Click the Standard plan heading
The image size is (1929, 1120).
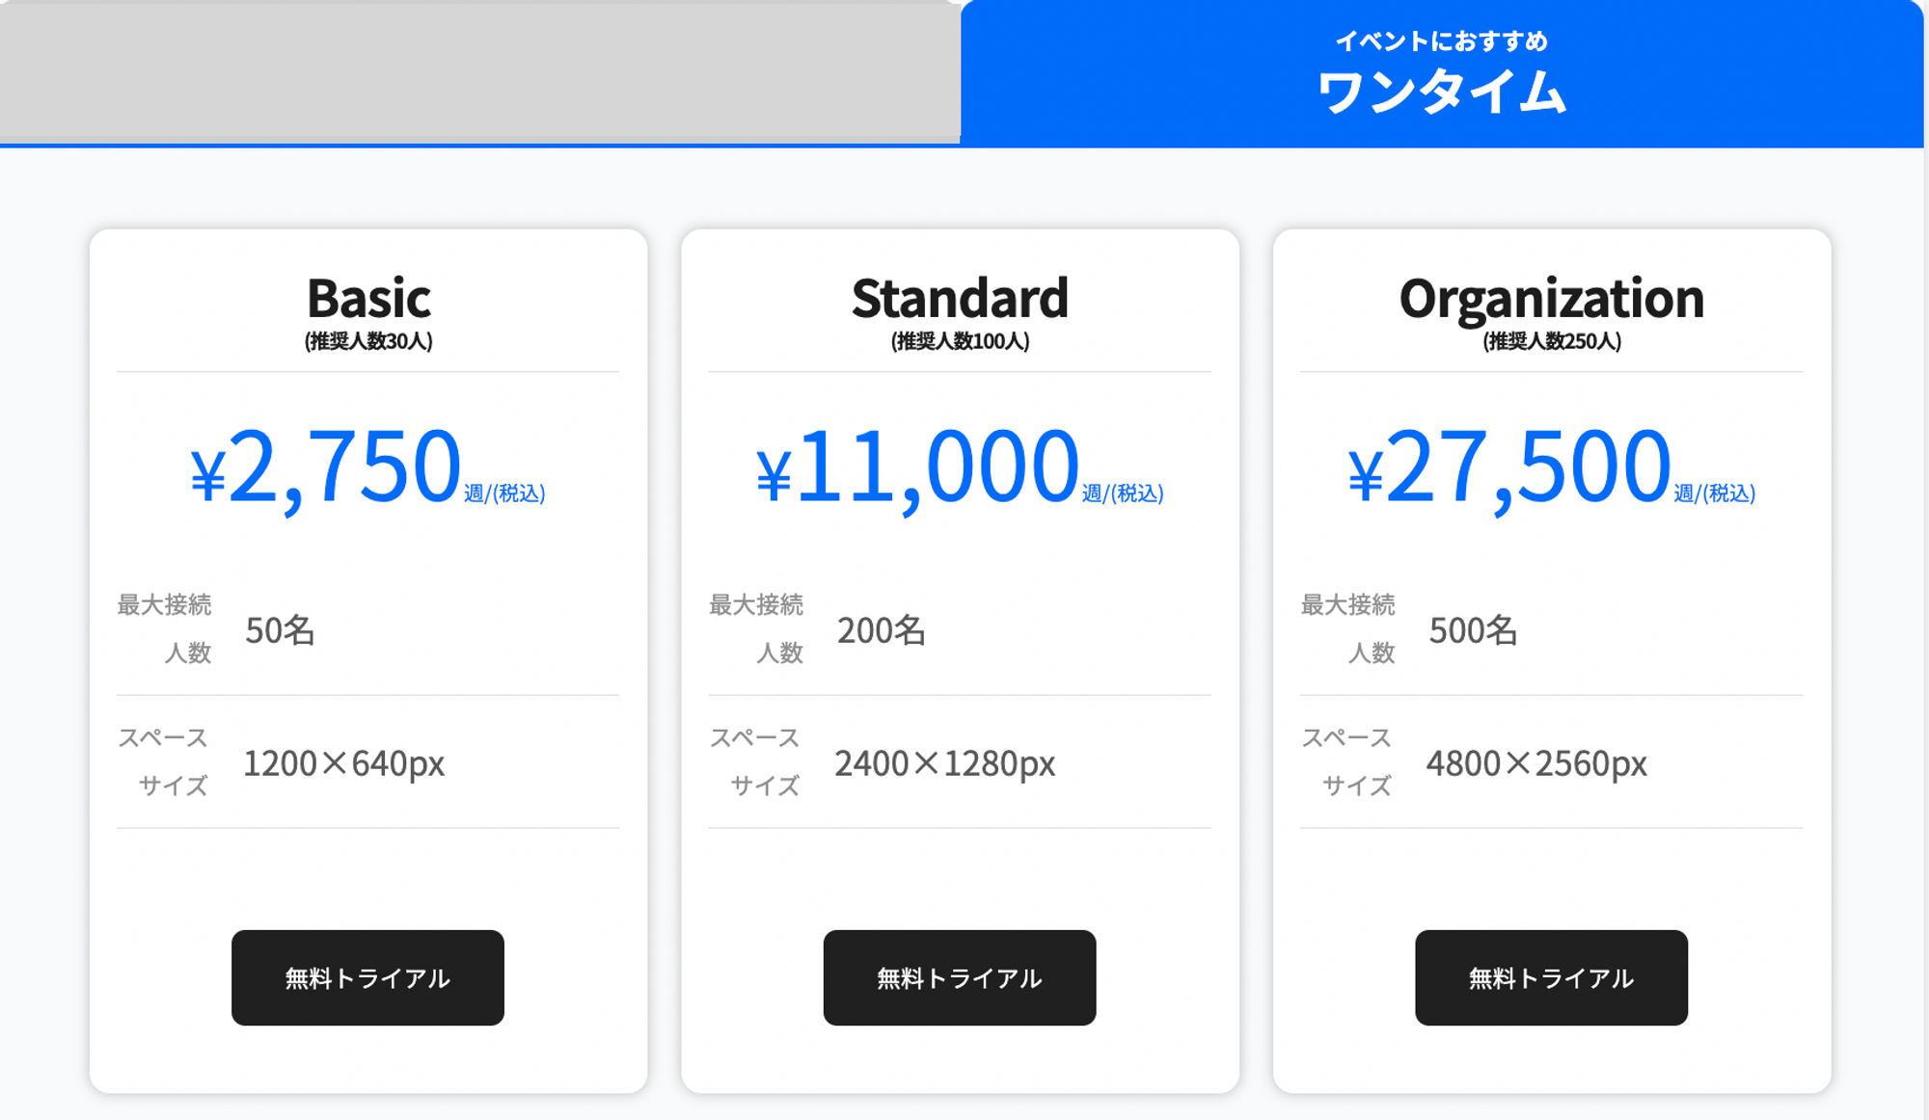coord(960,298)
